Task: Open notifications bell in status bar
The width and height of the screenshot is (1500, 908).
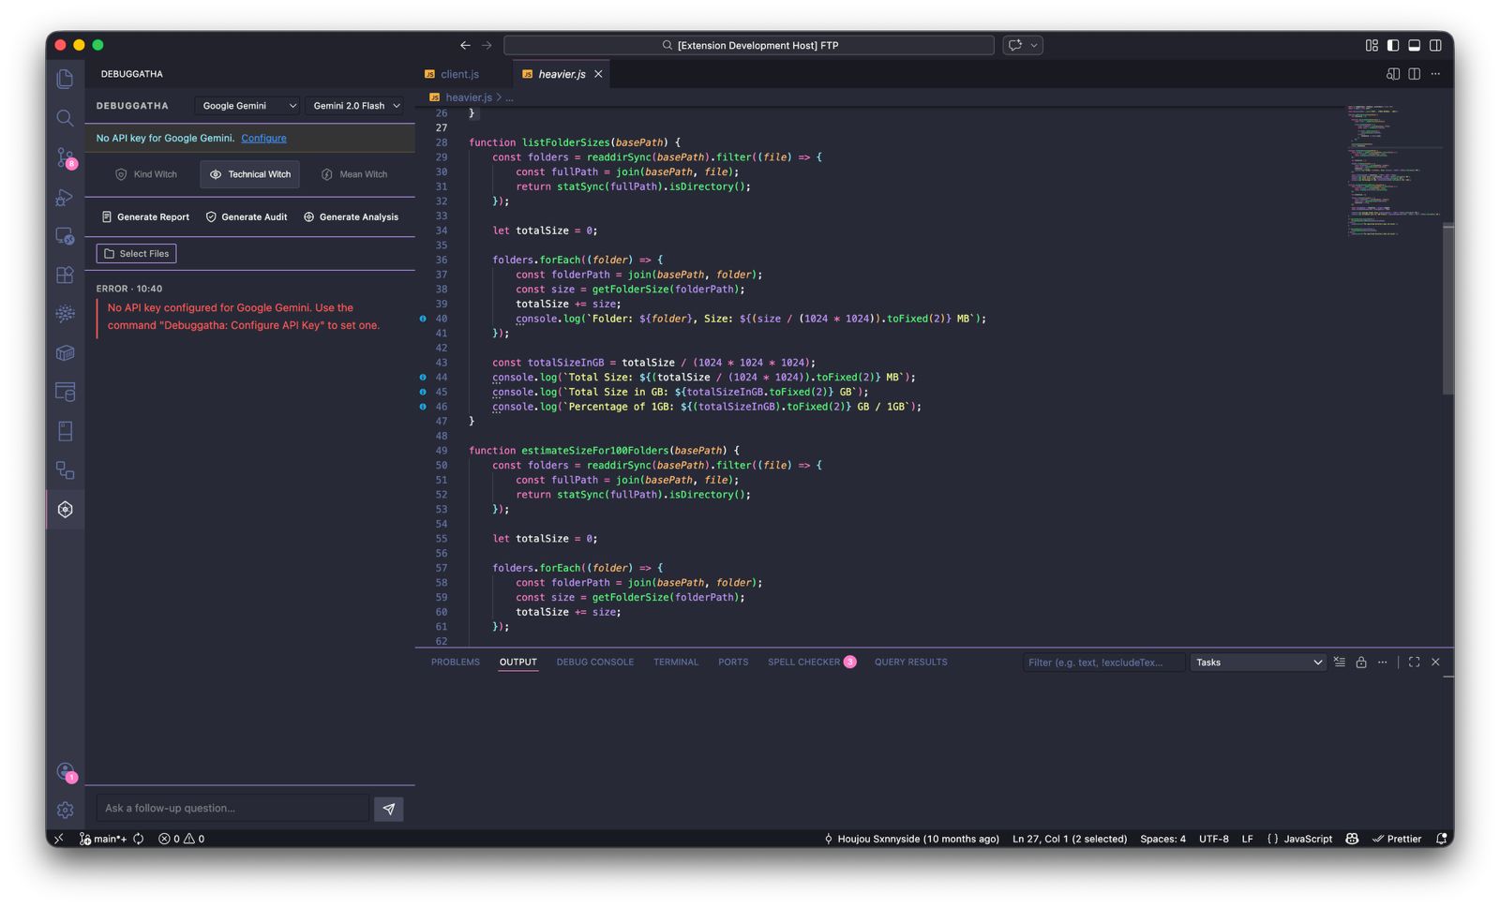Action: tap(1441, 839)
